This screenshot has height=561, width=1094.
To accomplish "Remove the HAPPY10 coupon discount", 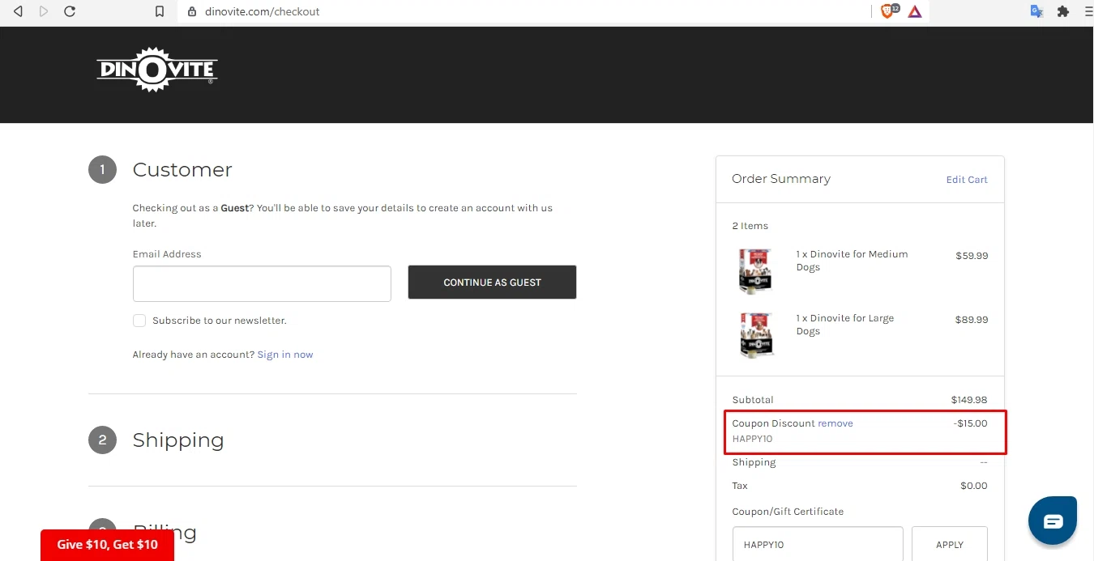I will point(835,423).
